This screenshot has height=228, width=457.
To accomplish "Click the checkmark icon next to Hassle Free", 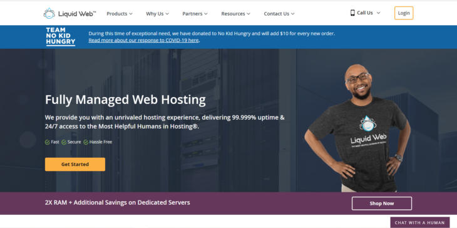I will [86, 142].
